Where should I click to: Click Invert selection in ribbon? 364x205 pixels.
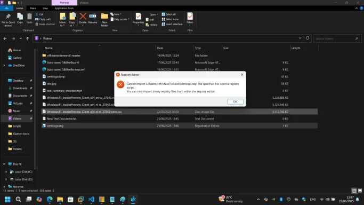tap(172, 24)
